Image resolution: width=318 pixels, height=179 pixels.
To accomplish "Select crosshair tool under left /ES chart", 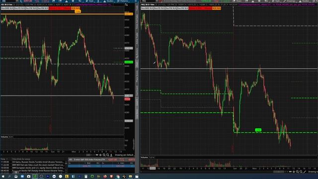I will tap(100, 155).
